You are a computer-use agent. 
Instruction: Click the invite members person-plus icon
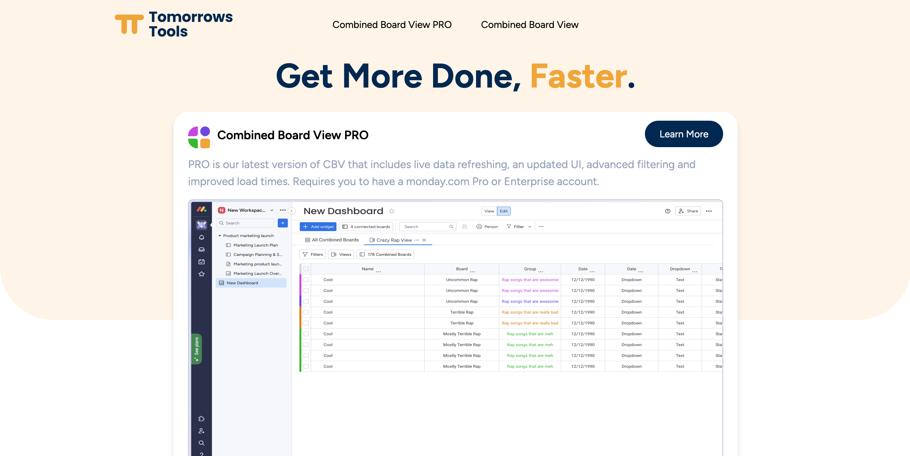click(x=201, y=431)
